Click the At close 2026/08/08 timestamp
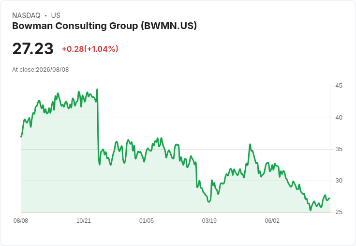356x246 pixels. click(41, 70)
